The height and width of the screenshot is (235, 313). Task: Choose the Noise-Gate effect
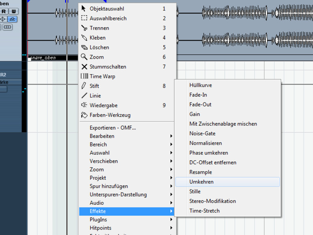coord(228,133)
